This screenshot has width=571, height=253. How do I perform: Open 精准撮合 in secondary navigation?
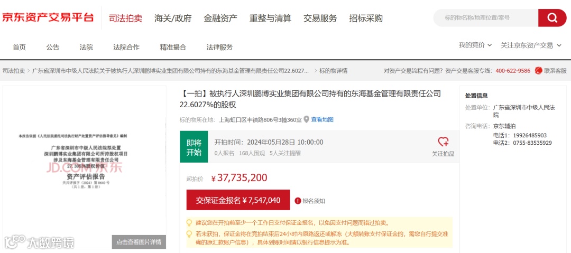[x=173, y=47]
